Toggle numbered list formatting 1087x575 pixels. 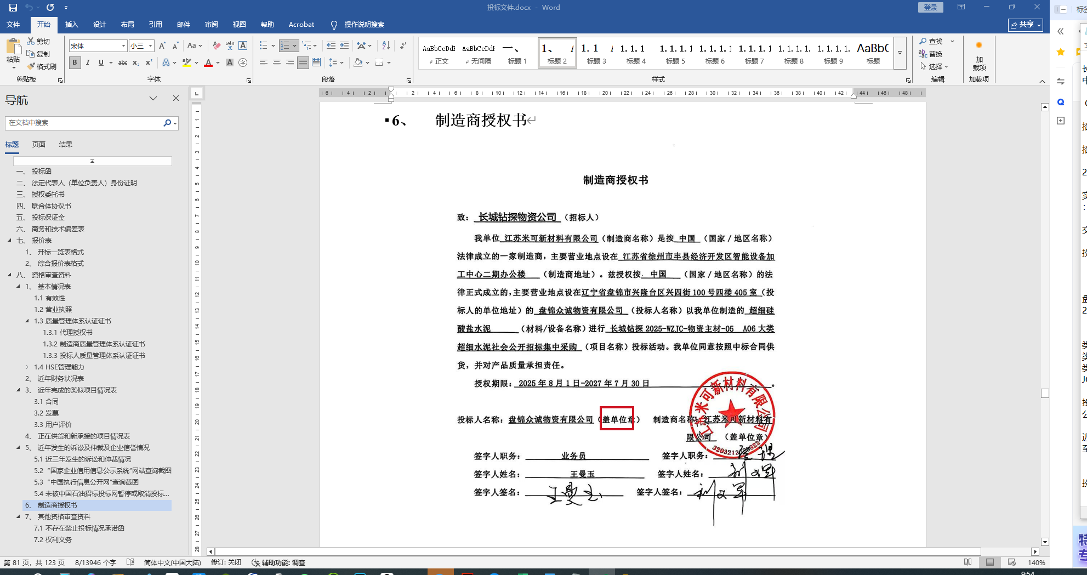tap(285, 45)
